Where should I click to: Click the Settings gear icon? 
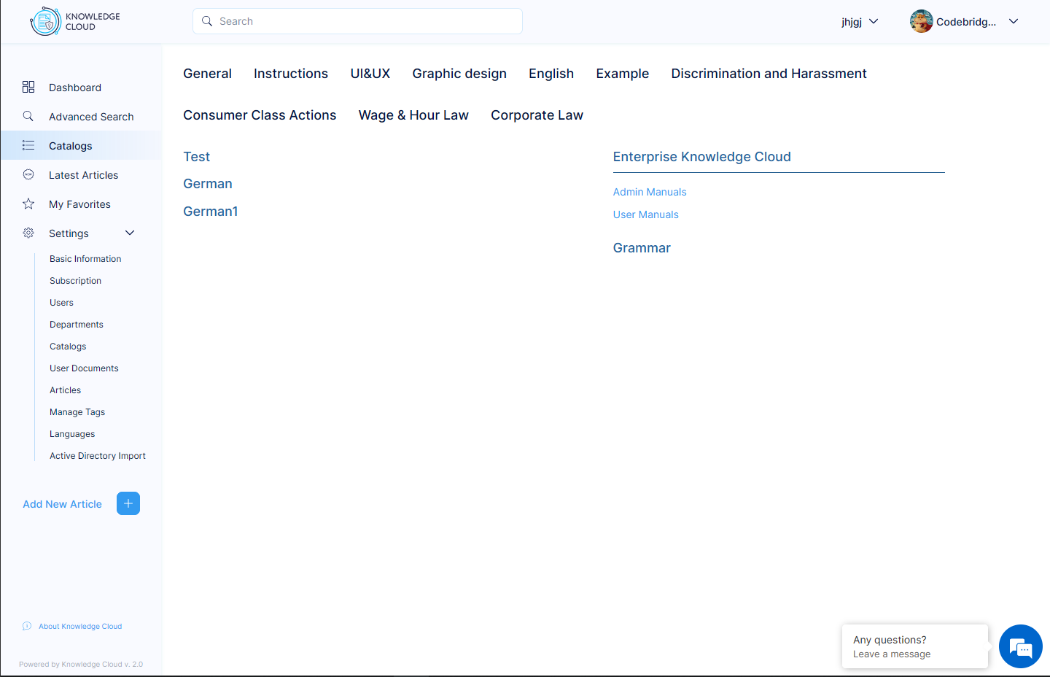coord(28,233)
